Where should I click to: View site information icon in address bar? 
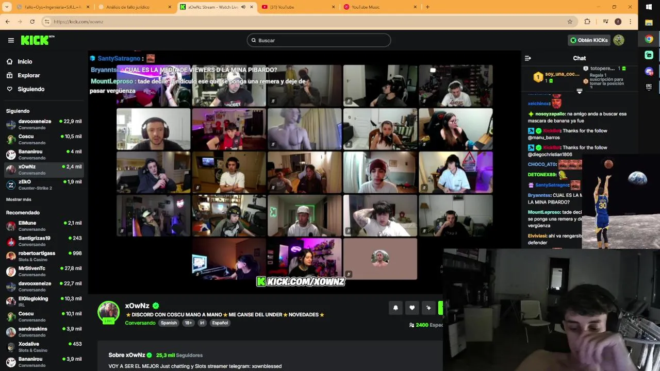(x=47, y=22)
